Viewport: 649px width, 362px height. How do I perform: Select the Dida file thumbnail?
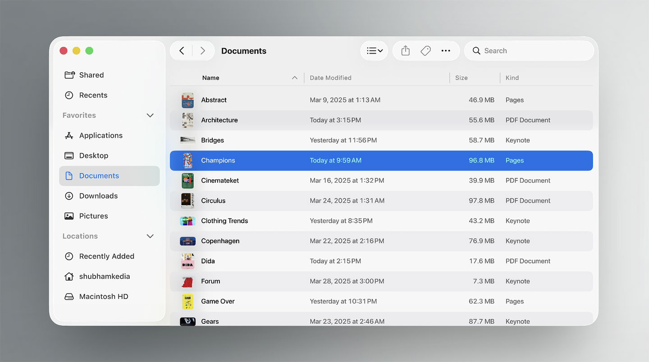coord(187,261)
